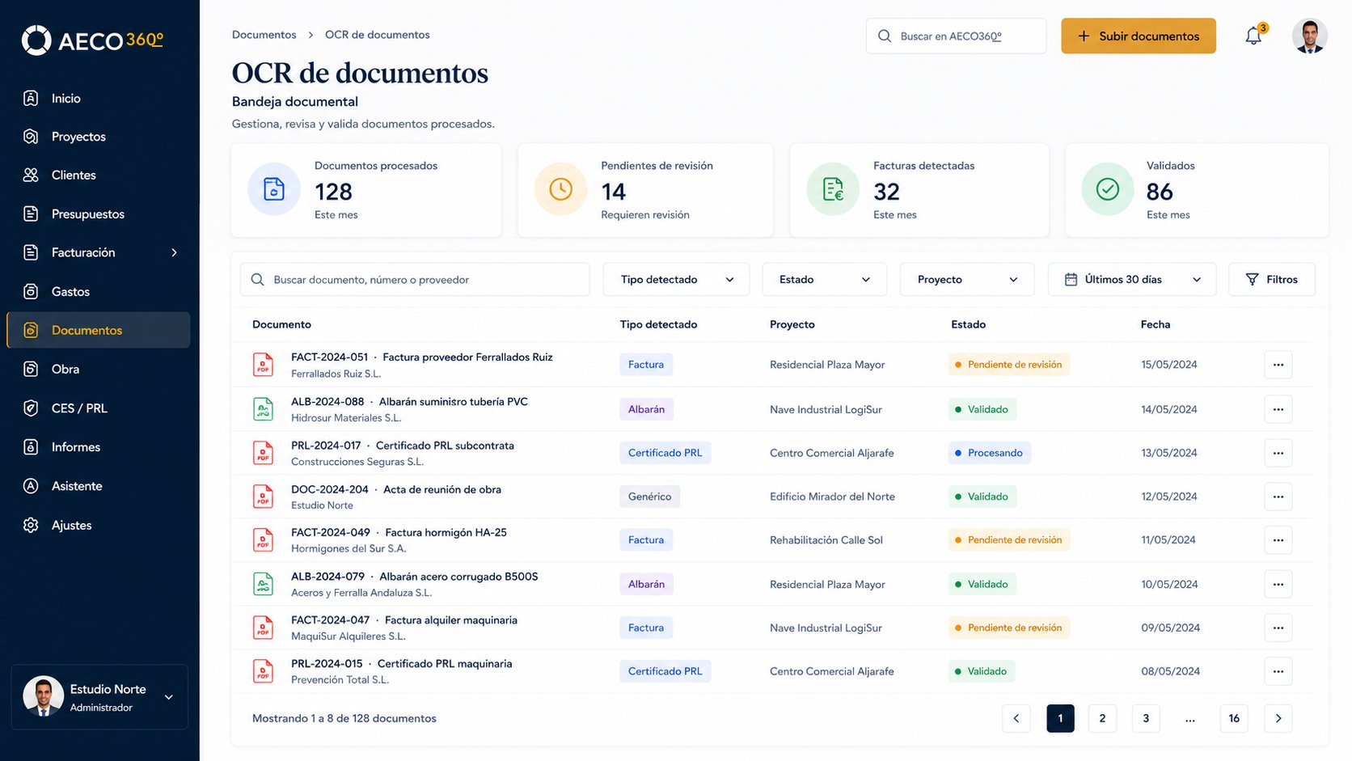Open the Proyecto filter dropdown
The height and width of the screenshot is (761, 1352).
967,280
